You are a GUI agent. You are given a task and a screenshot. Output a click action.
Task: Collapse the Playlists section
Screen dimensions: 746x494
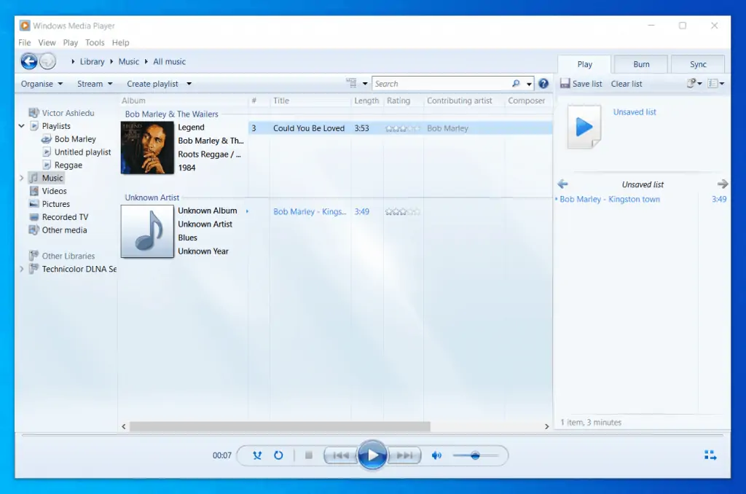coord(22,125)
